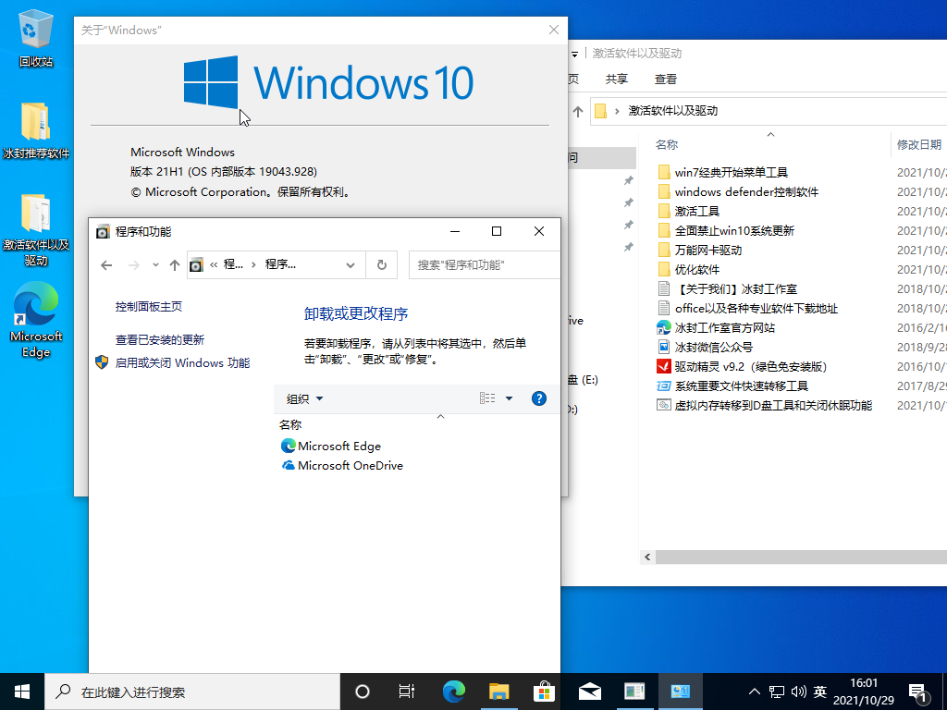
Task: Open 冰封推荐软件 desktop folder
Action: point(36,129)
